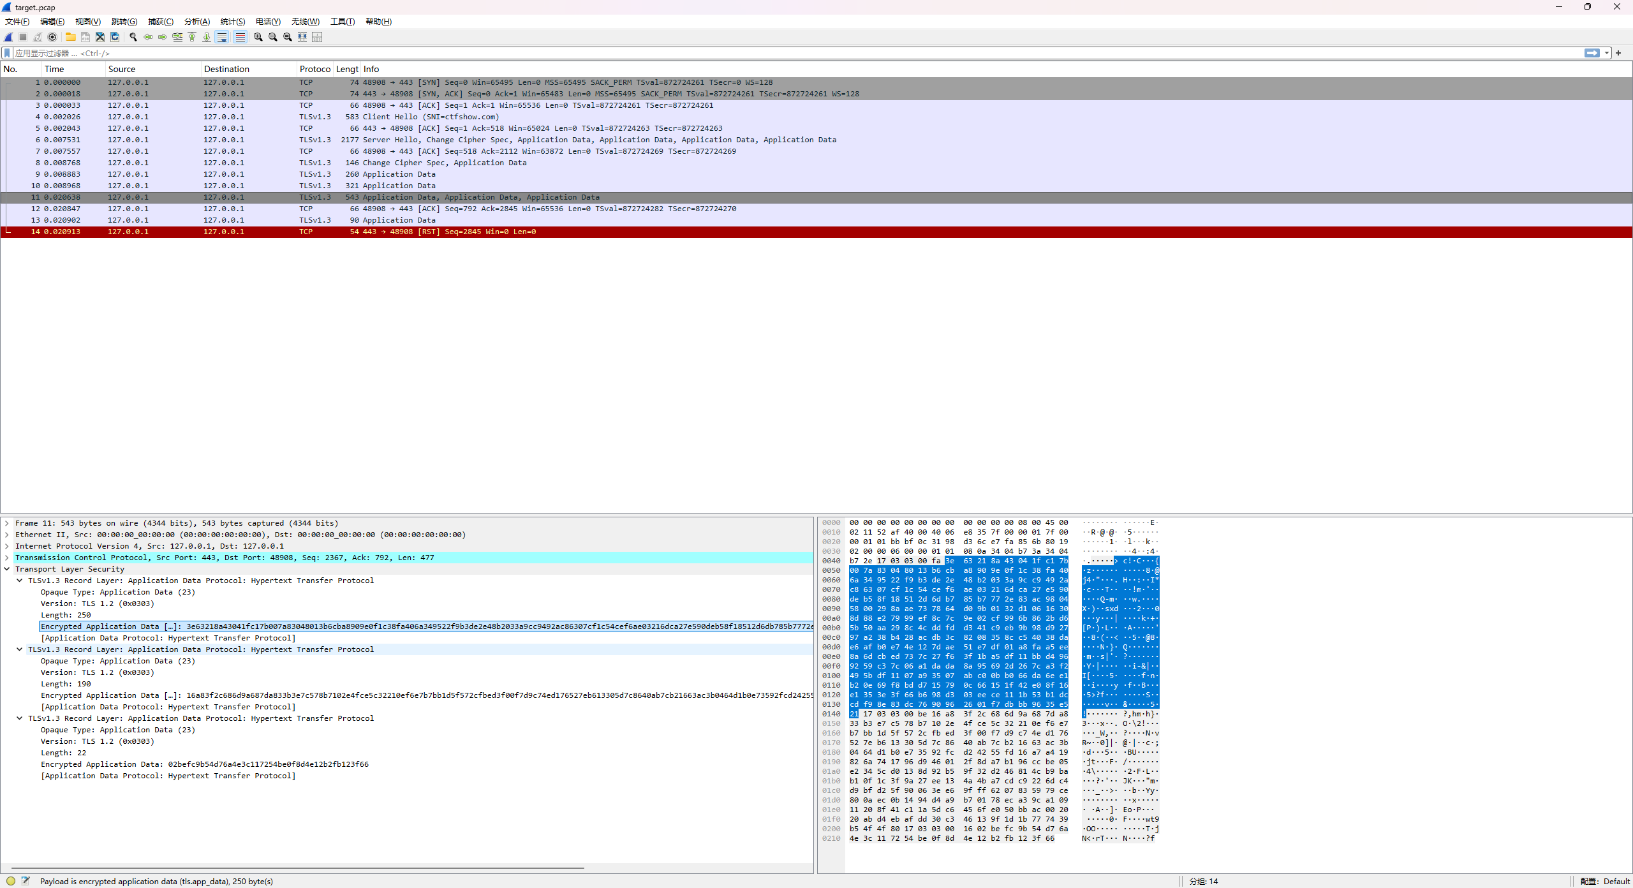
Task: Open the 分析(A) menu
Action: [196, 22]
